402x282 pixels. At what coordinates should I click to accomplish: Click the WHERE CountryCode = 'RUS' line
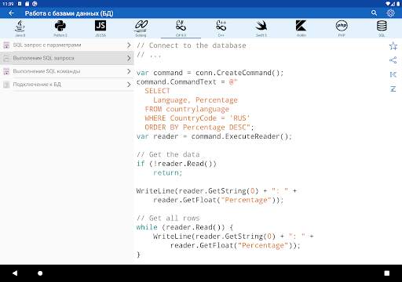(x=197, y=118)
